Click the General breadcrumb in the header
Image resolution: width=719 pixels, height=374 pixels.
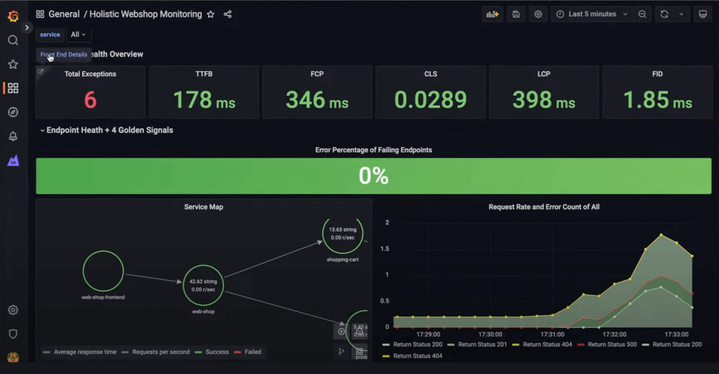(64, 14)
